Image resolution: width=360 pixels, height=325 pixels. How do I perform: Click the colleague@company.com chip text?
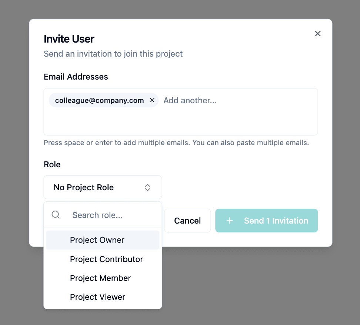click(x=99, y=100)
